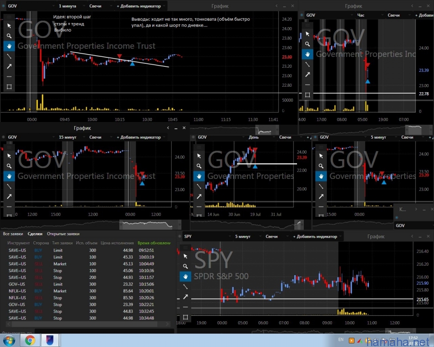Activate the hand pan tool in SPY chart
Image resolution: width=434 pixels, height=347 pixels.
[185, 276]
